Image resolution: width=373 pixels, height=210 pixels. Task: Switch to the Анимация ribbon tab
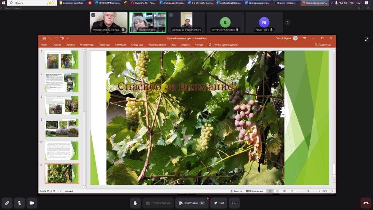click(x=120, y=45)
